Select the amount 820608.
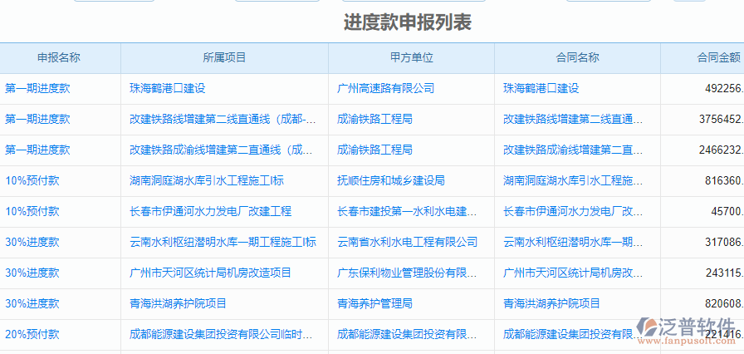 click(723, 303)
